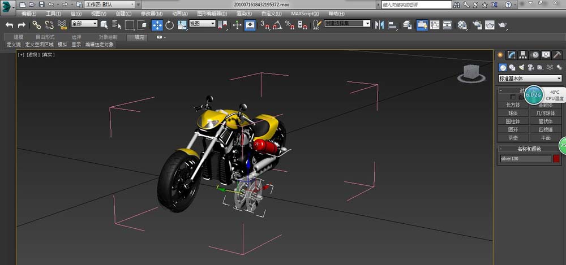Click the teapot Render Setup icon
The image size is (566, 265).
pos(477,25)
